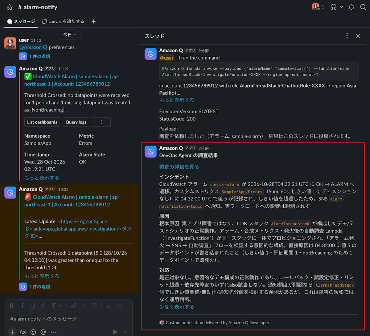This screenshot has width=370, height=336.
Task: Open the emoji picker in composer
Action: (33, 332)
